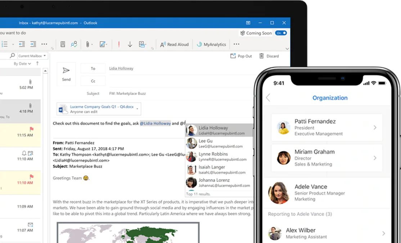Open Miriam Graham card on phone

327,158
